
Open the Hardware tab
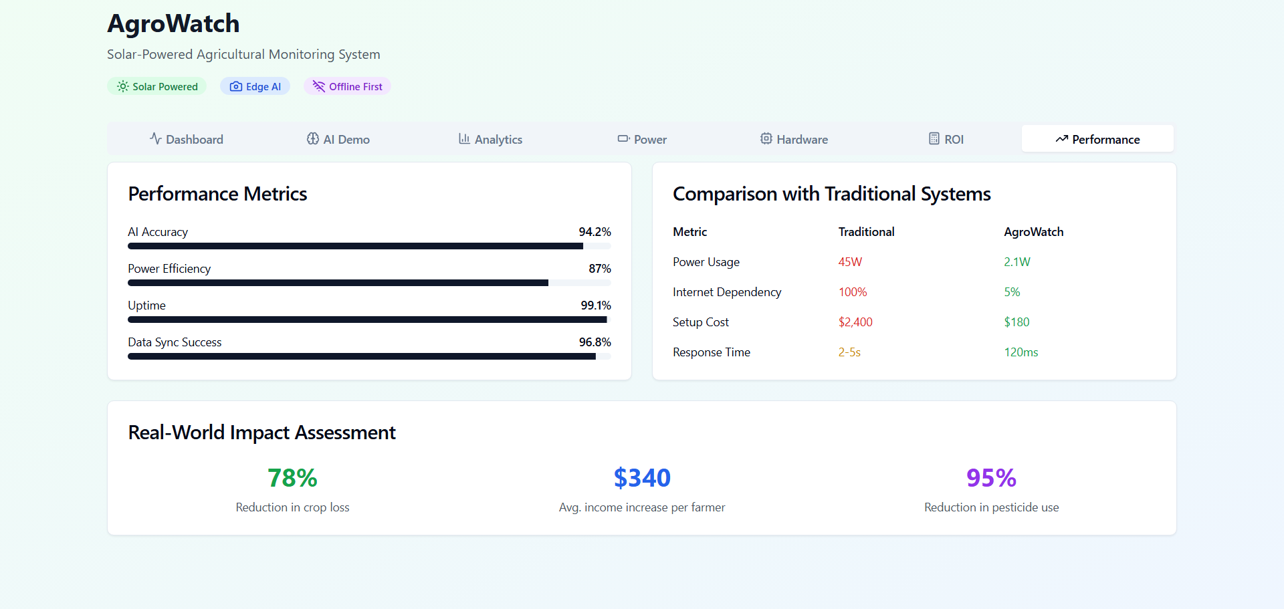(794, 139)
